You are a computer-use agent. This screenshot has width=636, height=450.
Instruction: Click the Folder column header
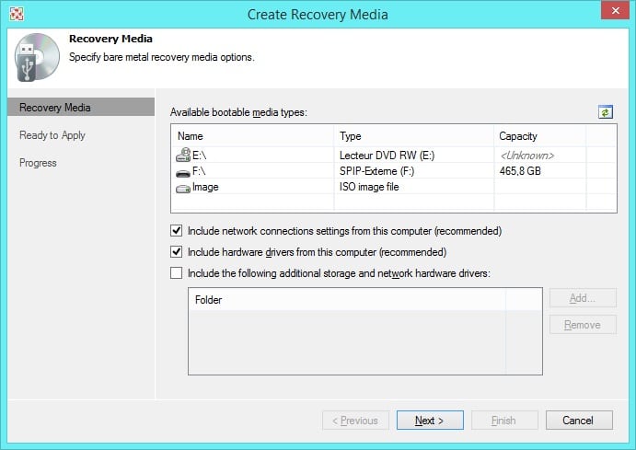(364, 300)
